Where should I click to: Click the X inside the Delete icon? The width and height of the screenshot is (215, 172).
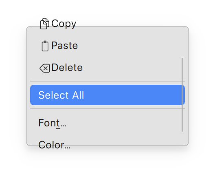46,68
